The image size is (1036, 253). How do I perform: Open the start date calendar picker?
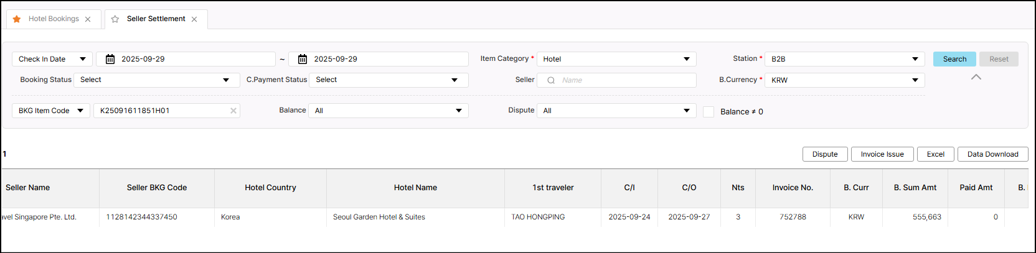click(x=110, y=59)
